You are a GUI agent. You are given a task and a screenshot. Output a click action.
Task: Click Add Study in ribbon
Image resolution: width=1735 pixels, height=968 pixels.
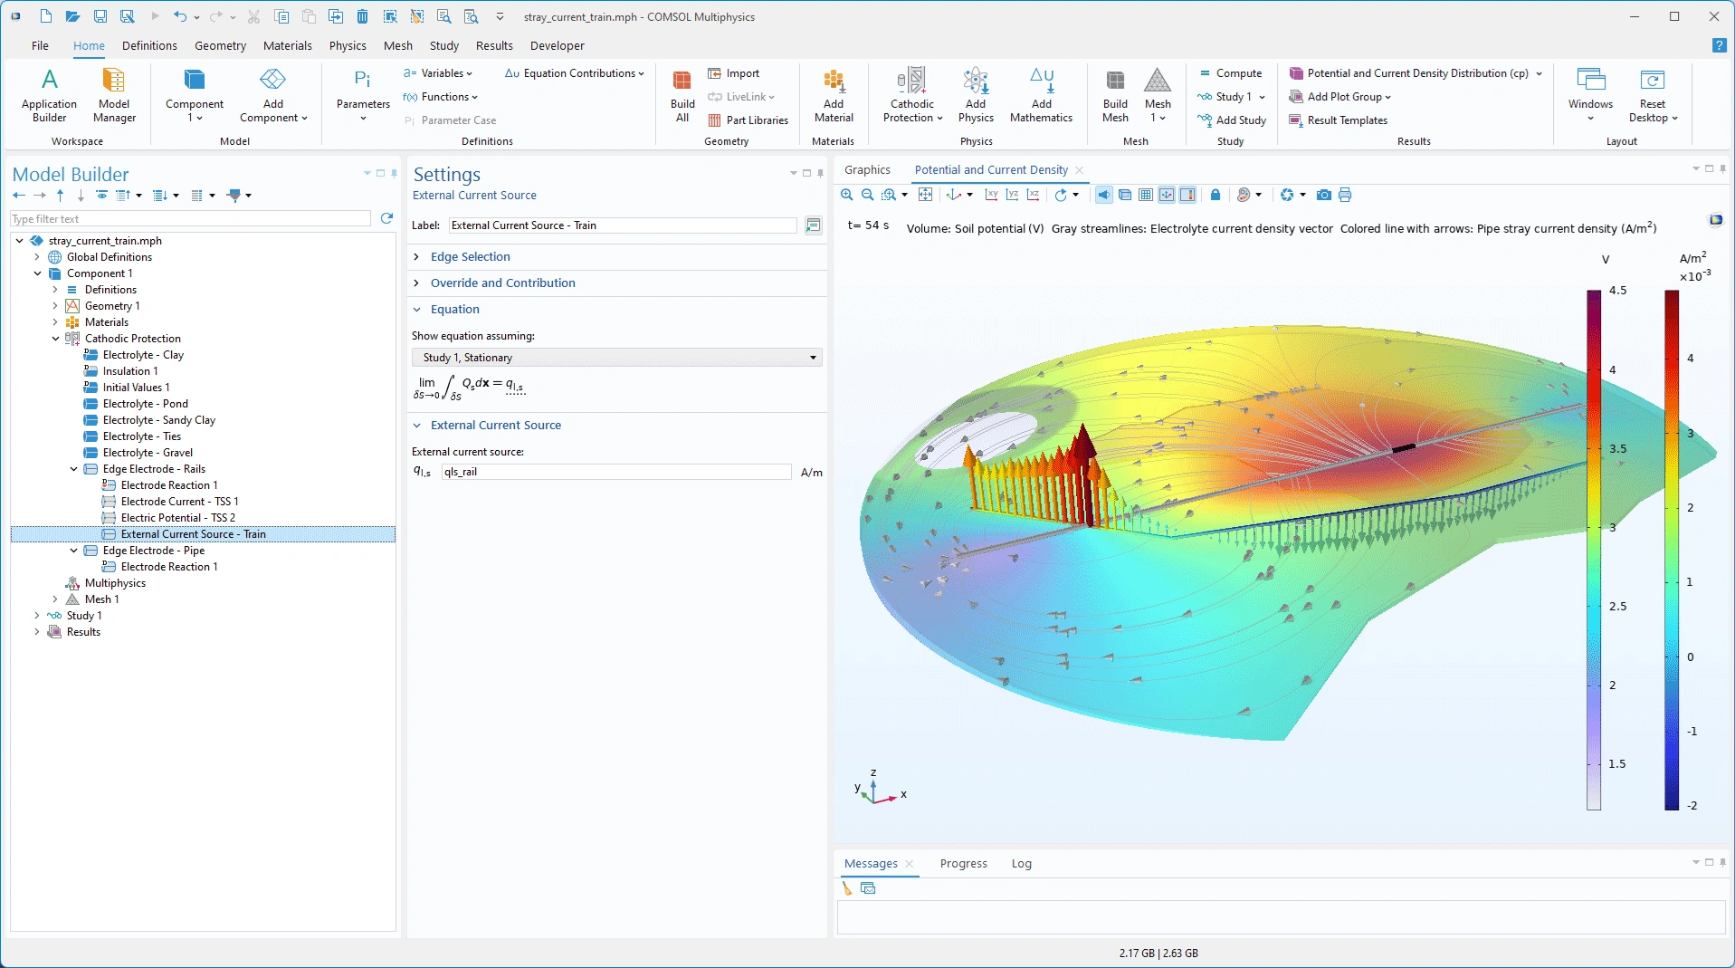click(x=1240, y=120)
